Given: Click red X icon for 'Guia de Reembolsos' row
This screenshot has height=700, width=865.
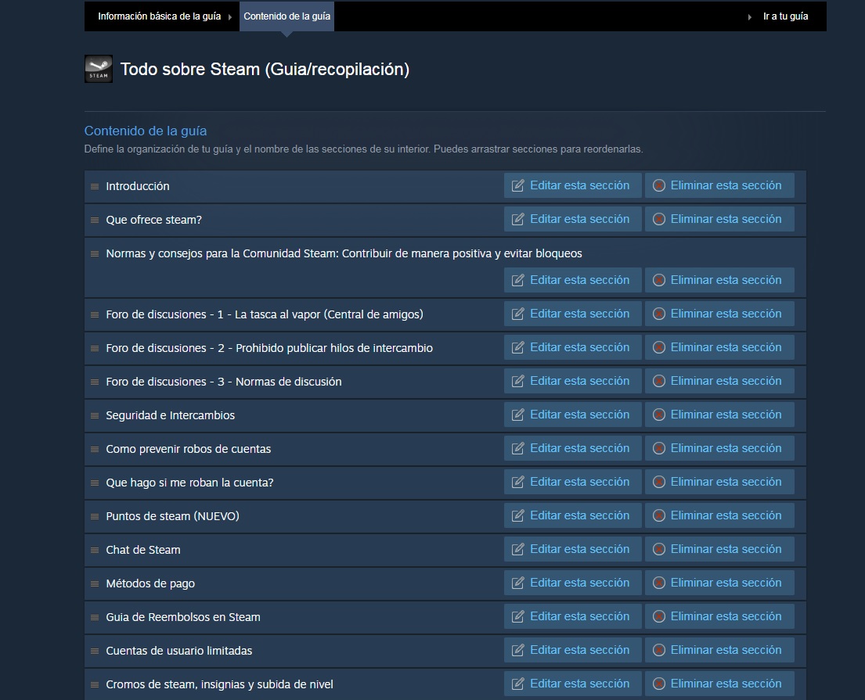Looking at the screenshot, I should 658,616.
